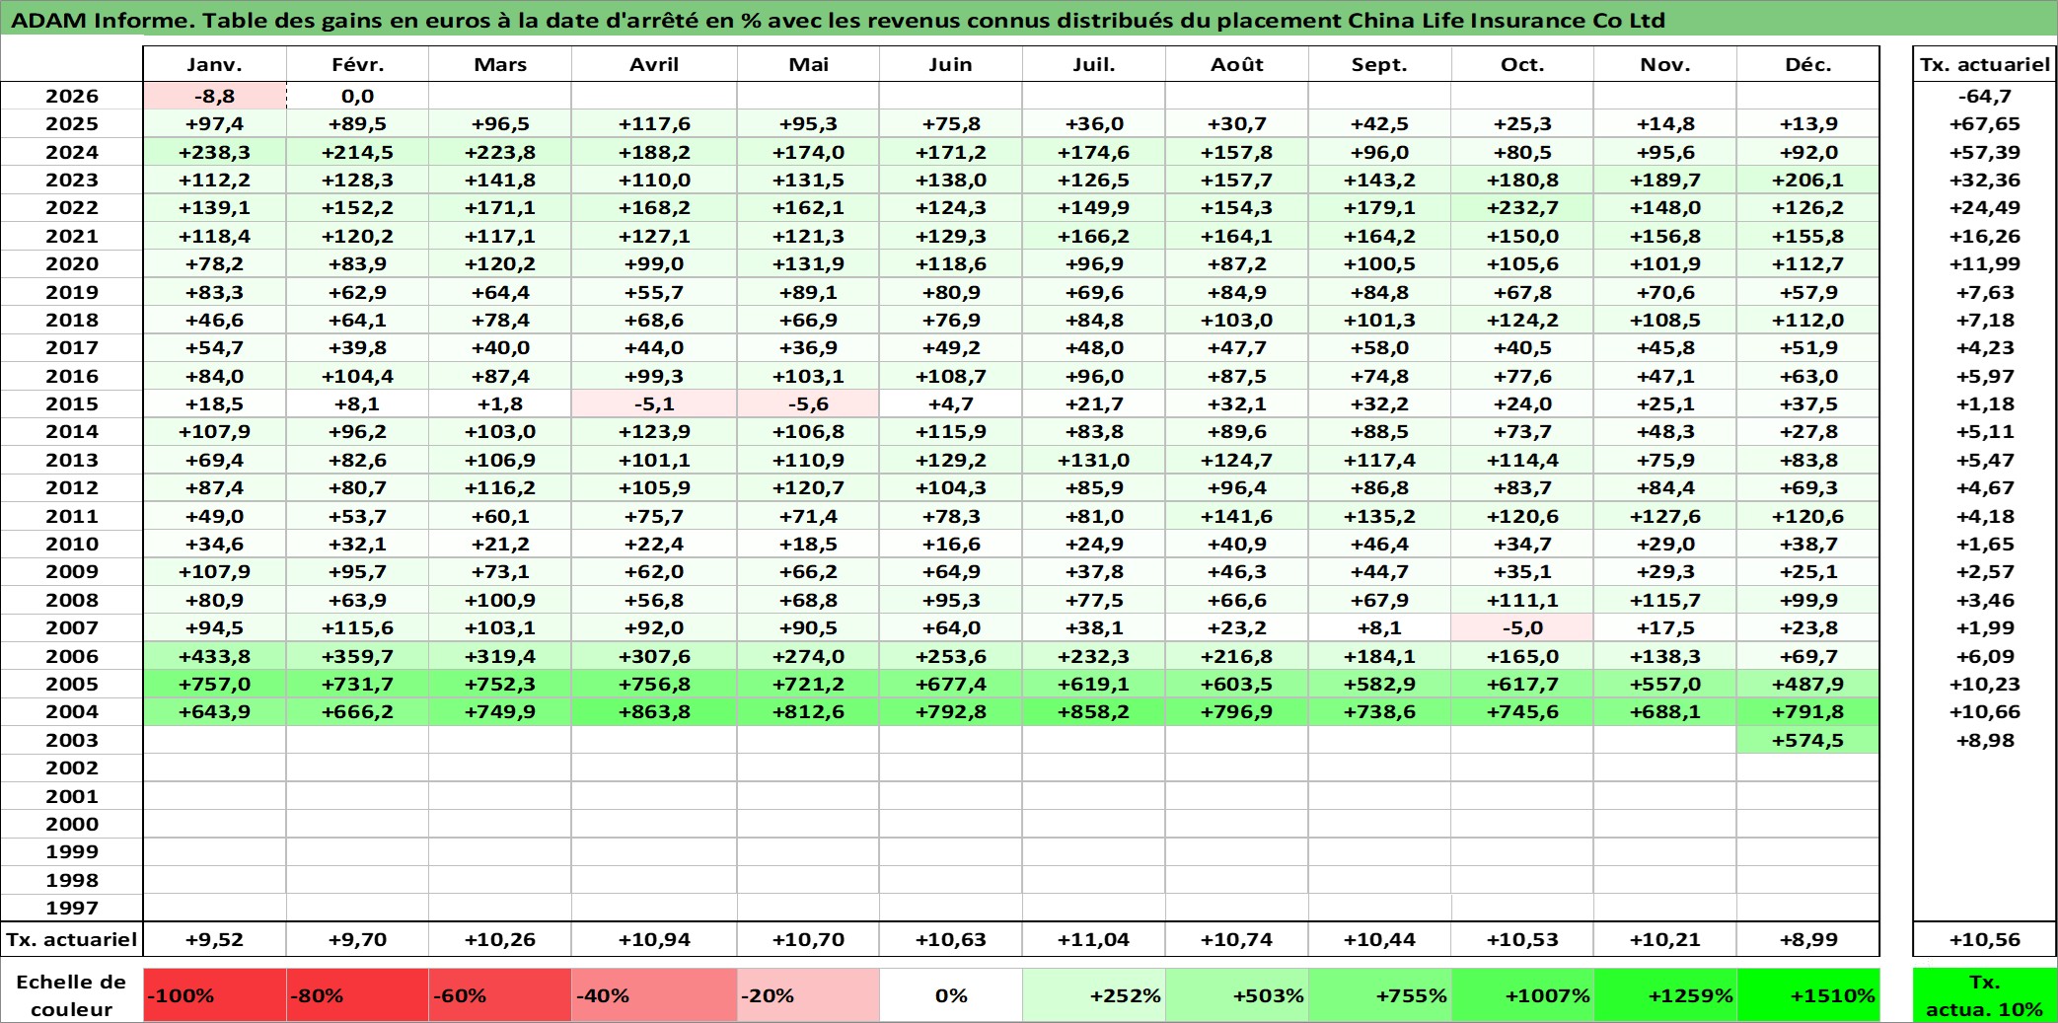Select the 1997 row label

(x=72, y=908)
